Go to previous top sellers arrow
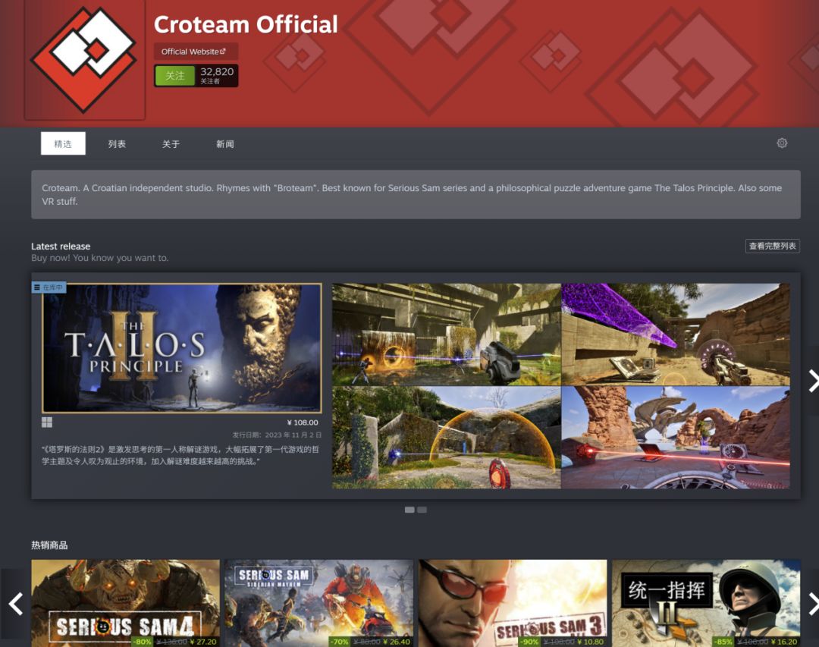Viewport: 819px width, 647px height. click(16, 604)
